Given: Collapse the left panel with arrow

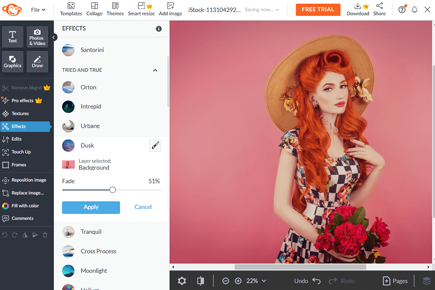Looking at the screenshot, I should [54, 38].
